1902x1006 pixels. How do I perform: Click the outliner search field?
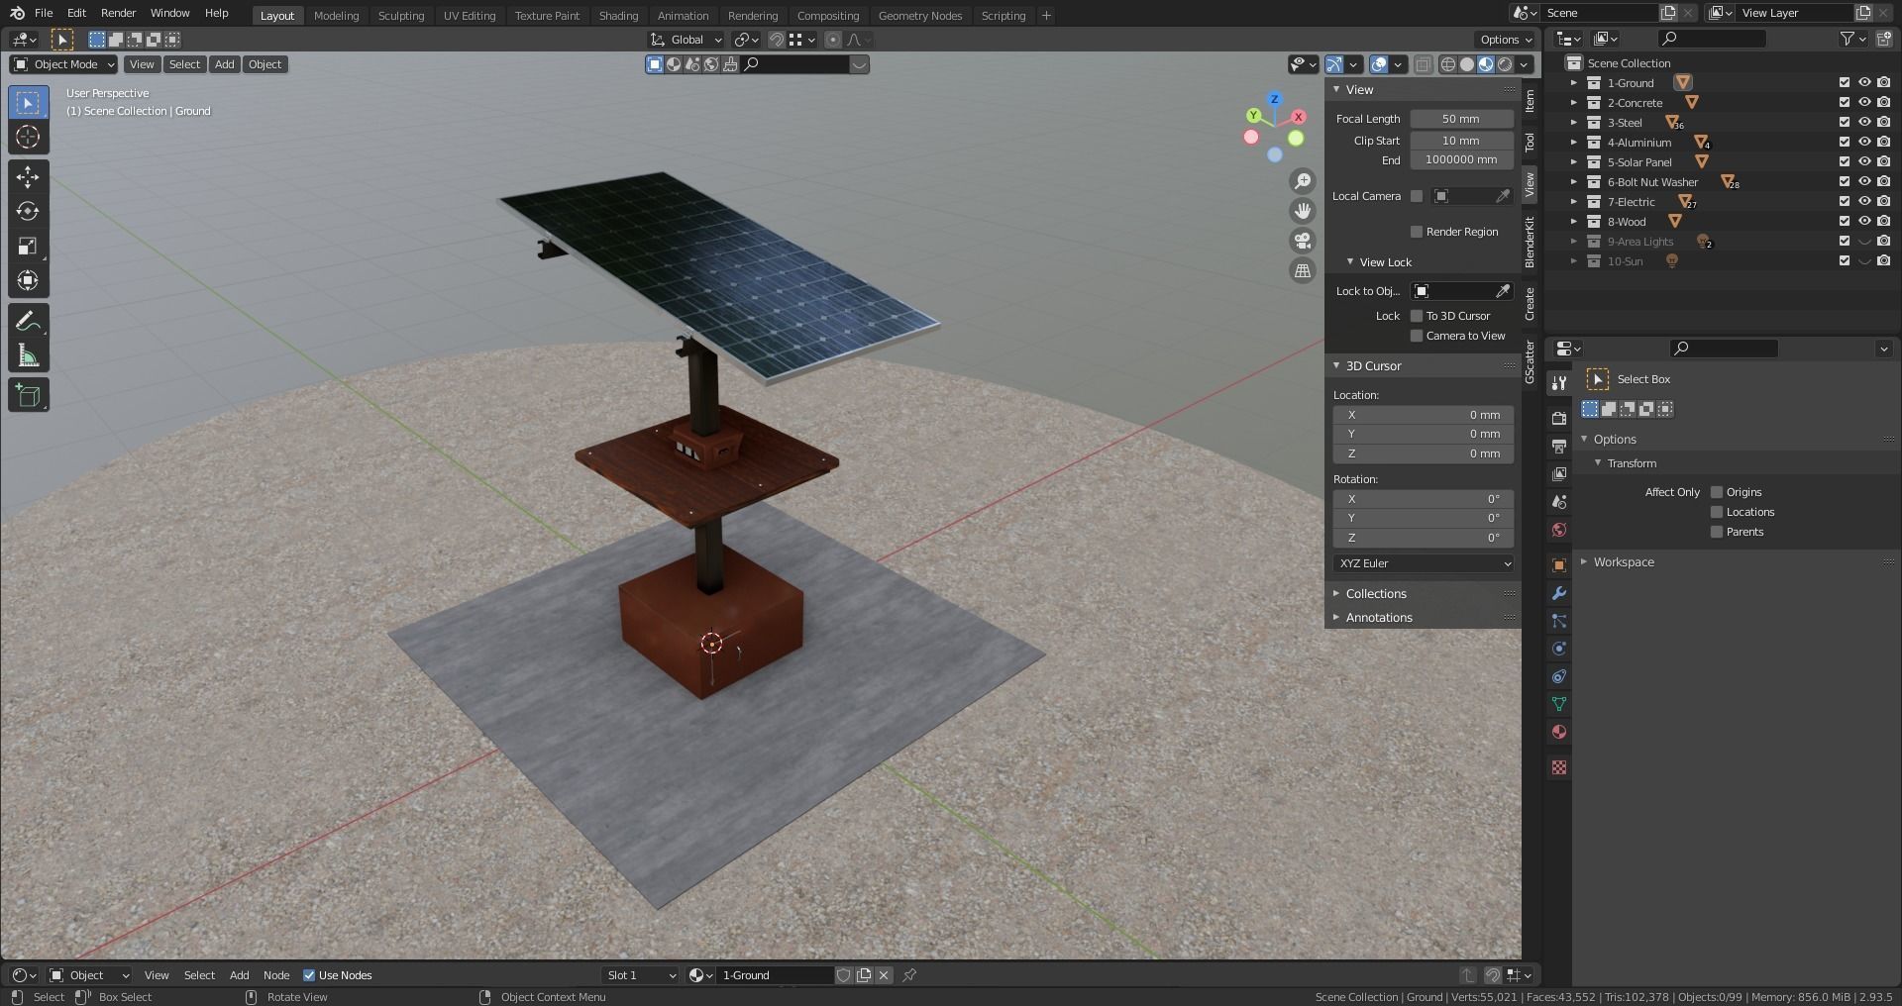click(x=1712, y=39)
